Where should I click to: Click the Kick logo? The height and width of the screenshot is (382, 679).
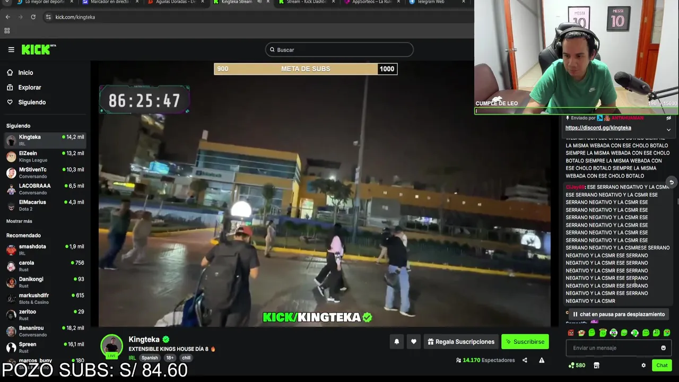click(x=39, y=49)
